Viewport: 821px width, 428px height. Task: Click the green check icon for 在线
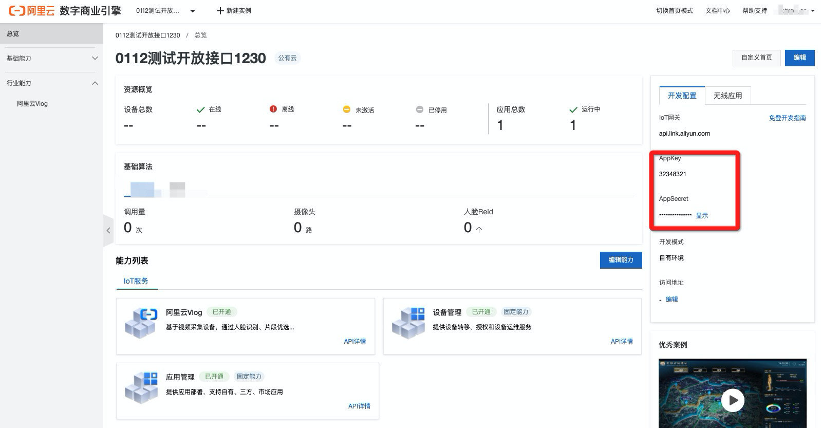pyautogui.click(x=200, y=109)
